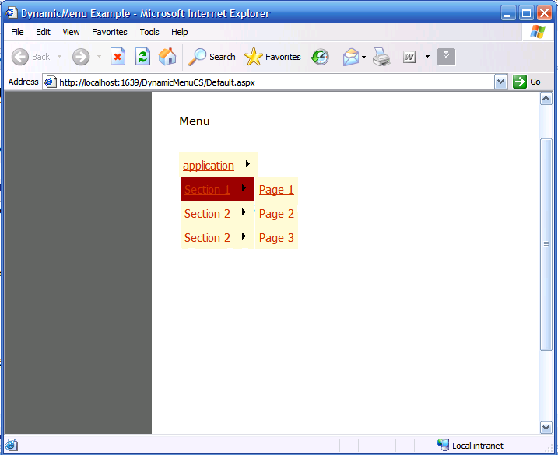This screenshot has height=455, width=558.
Task: Click the green Go arrow button
Action: point(520,82)
